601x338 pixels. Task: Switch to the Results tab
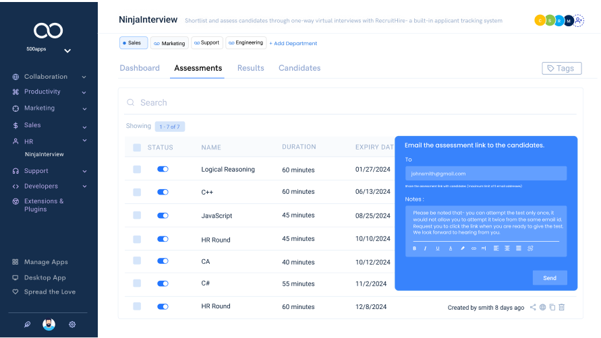click(250, 68)
